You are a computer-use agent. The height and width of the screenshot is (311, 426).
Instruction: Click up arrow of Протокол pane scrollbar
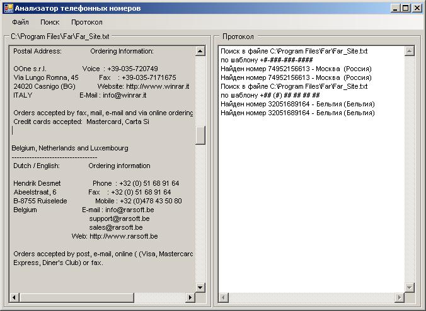(x=410, y=51)
